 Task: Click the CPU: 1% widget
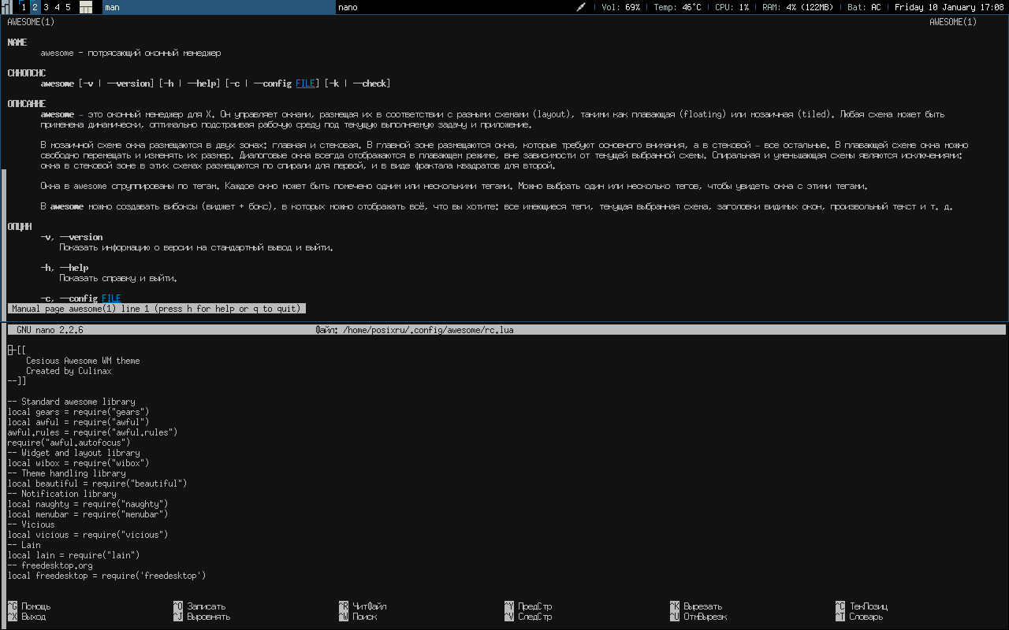coord(732,7)
